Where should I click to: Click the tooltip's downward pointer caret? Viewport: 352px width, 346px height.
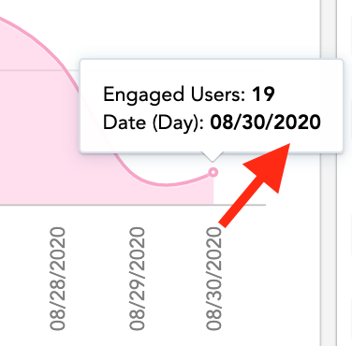(x=213, y=157)
